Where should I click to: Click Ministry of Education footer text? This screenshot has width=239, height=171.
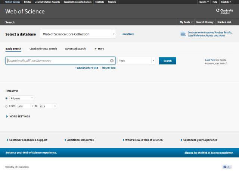(x=17, y=167)
